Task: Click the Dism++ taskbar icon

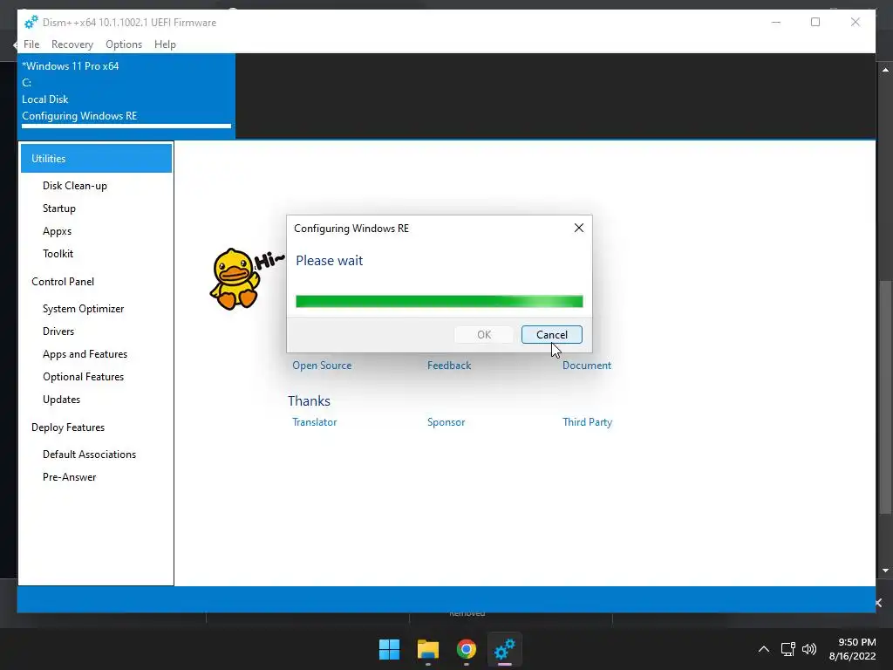Action: tap(505, 649)
